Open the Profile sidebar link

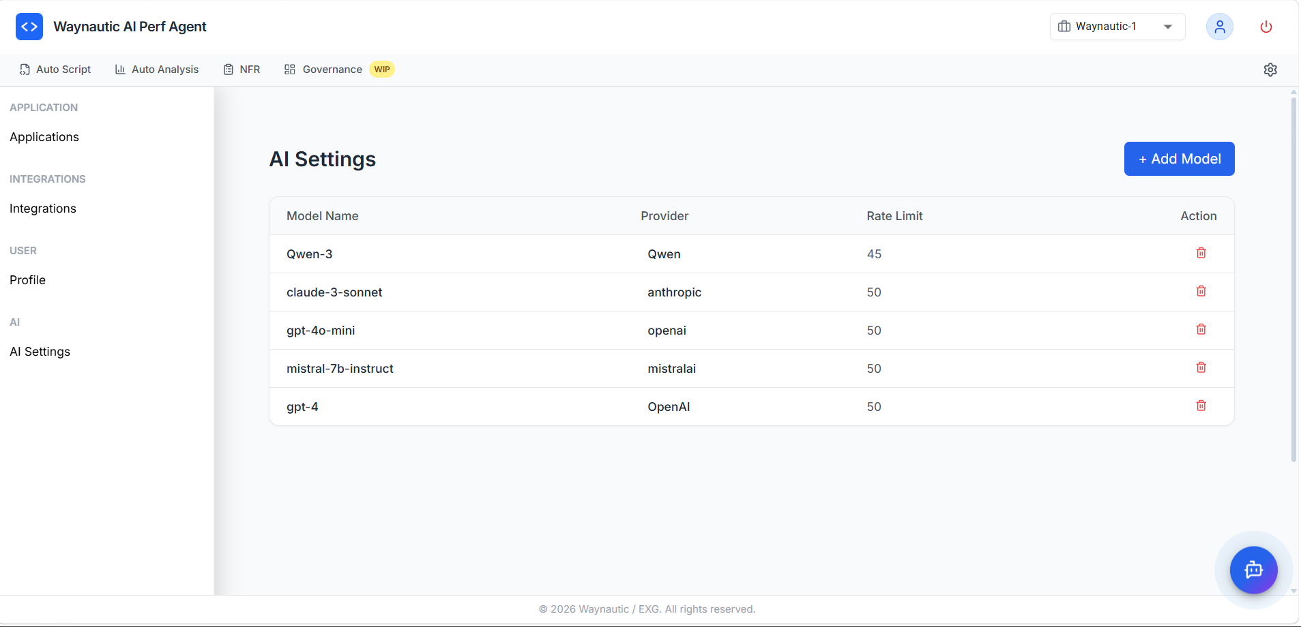tap(27, 279)
